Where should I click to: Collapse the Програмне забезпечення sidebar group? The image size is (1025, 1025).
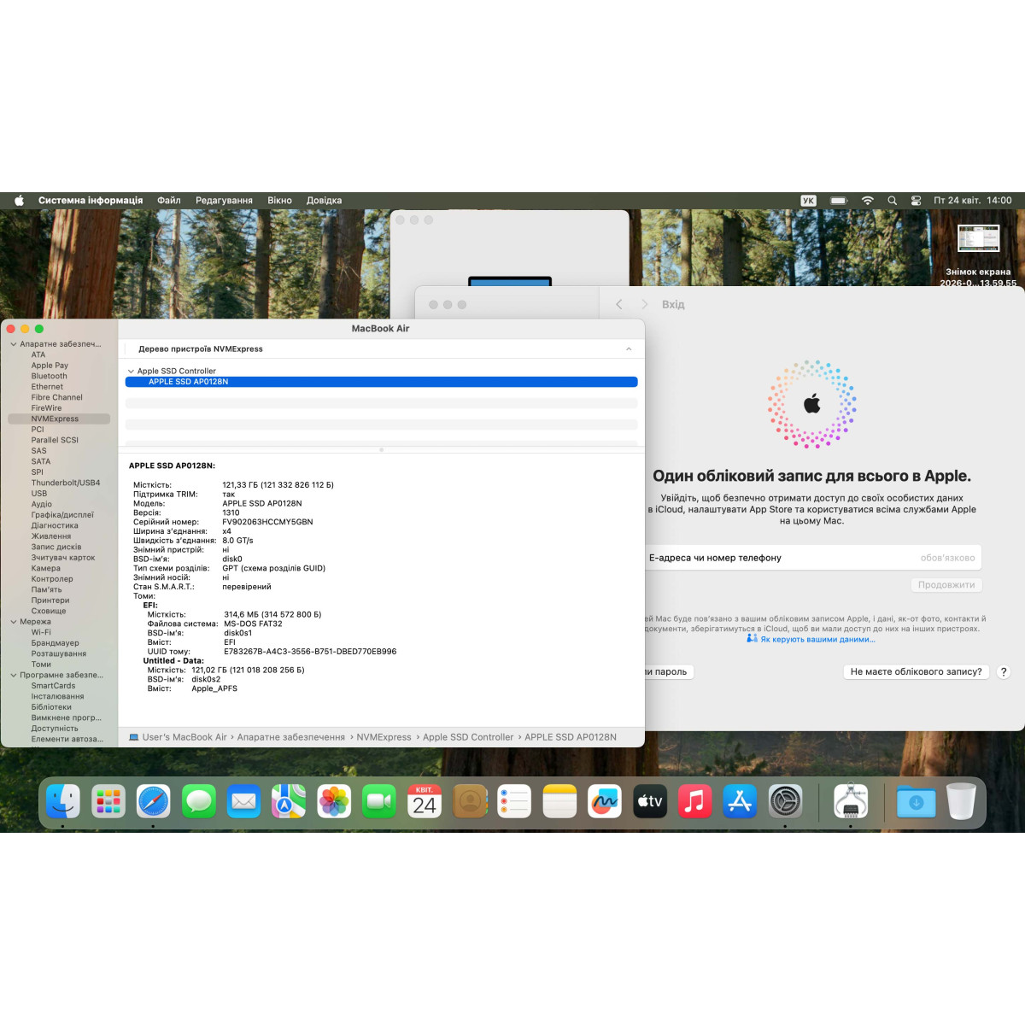click(14, 675)
